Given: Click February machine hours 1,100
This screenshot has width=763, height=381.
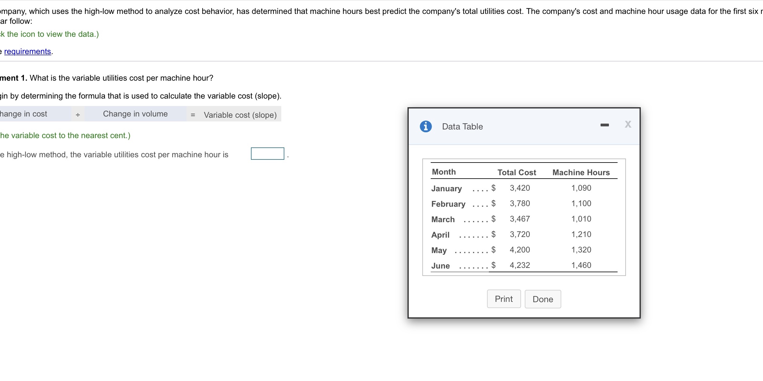Looking at the screenshot, I should pos(581,203).
